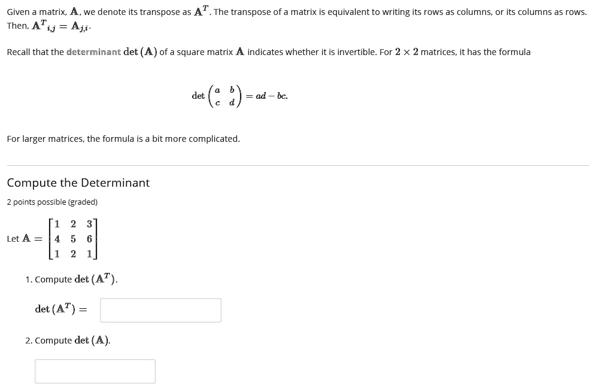The height and width of the screenshot is (392, 607).
Task: Click the top row "1 2 3" of matrix A
Action: (x=73, y=224)
